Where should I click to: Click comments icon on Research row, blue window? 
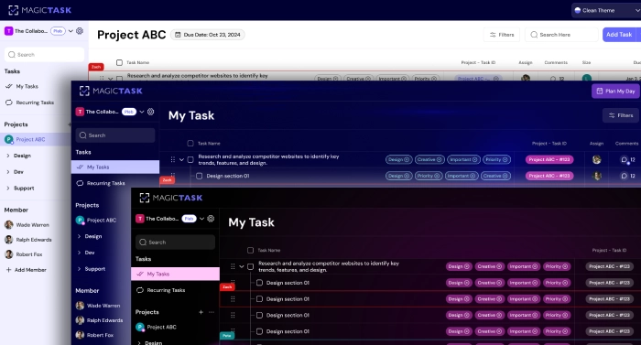(x=624, y=160)
